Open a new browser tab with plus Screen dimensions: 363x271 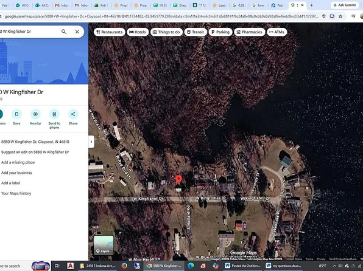coord(312,5)
